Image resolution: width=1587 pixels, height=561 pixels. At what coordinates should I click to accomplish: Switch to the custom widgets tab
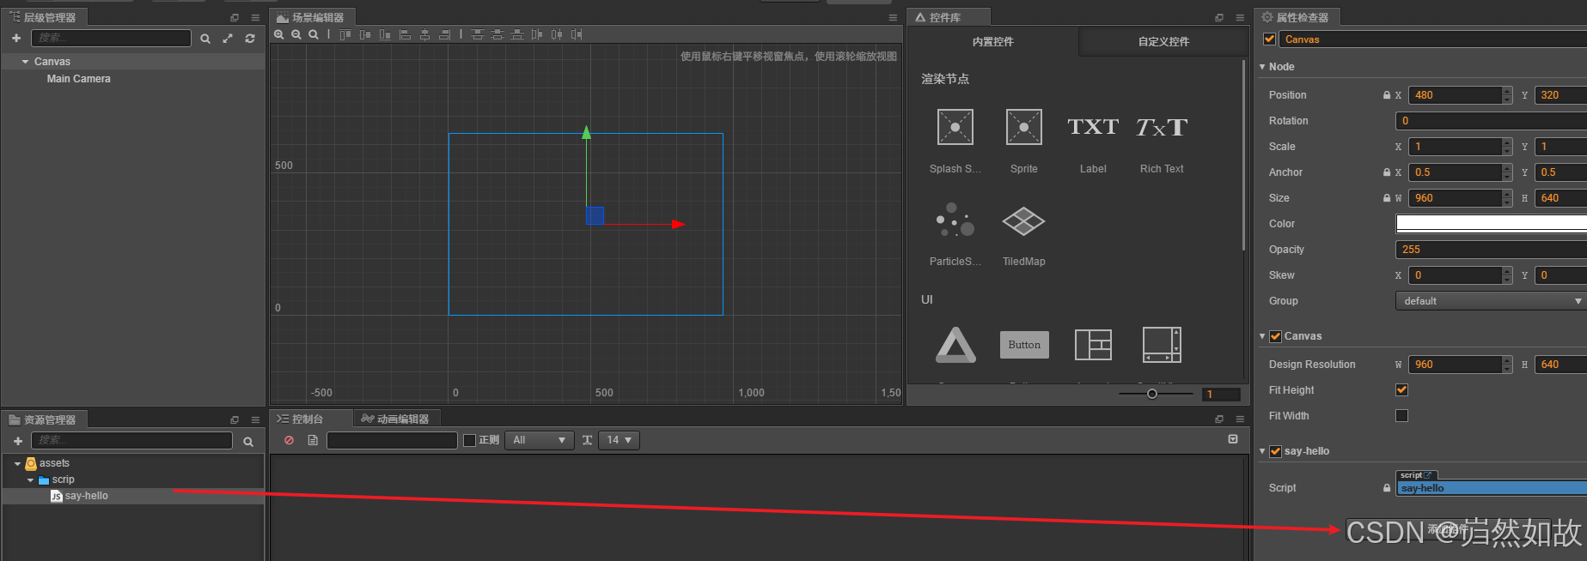pyautogui.click(x=1163, y=41)
